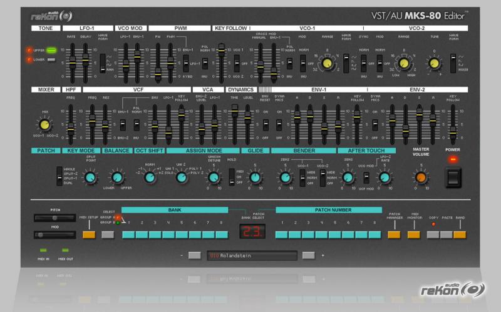Adjust the VCO MOD ENV-1 slider

137,57
